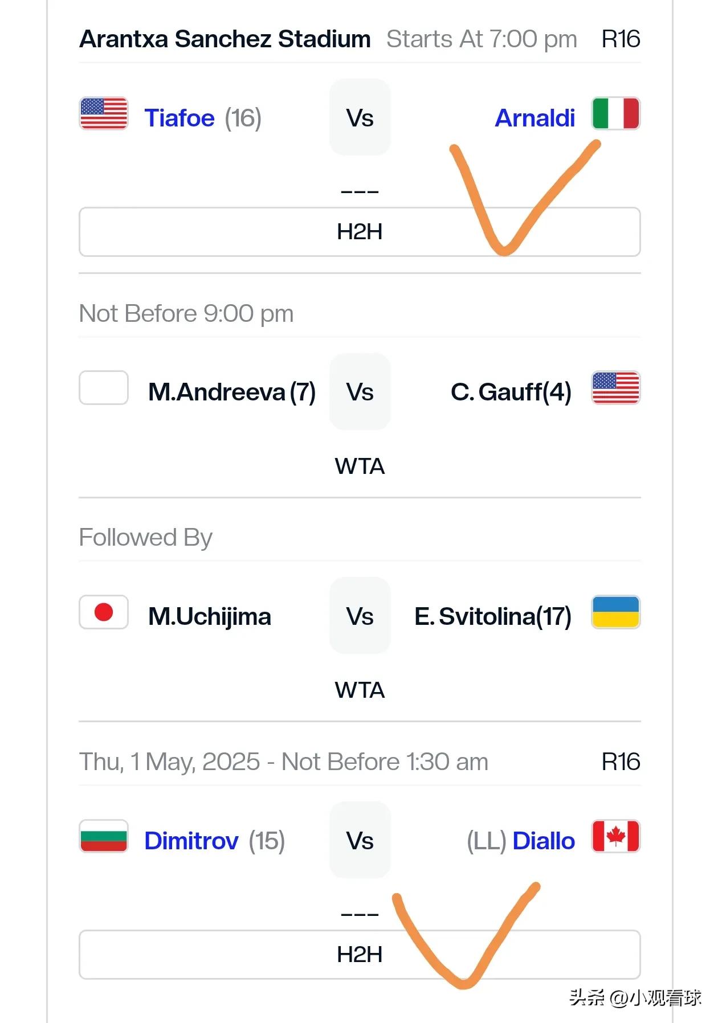The height and width of the screenshot is (1023, 718).
Task: Open Diallo player link
Action: (x=544, y=841)
